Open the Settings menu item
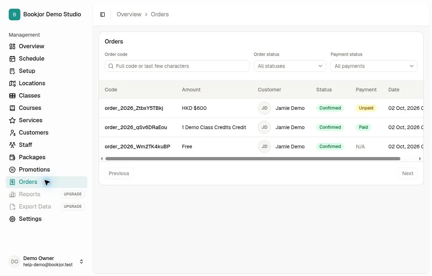 coord(46,219)
